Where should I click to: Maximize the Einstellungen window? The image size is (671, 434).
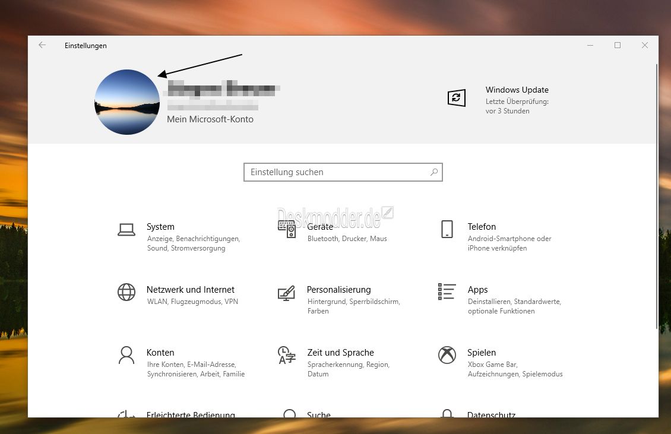click(x=618, y=45)
